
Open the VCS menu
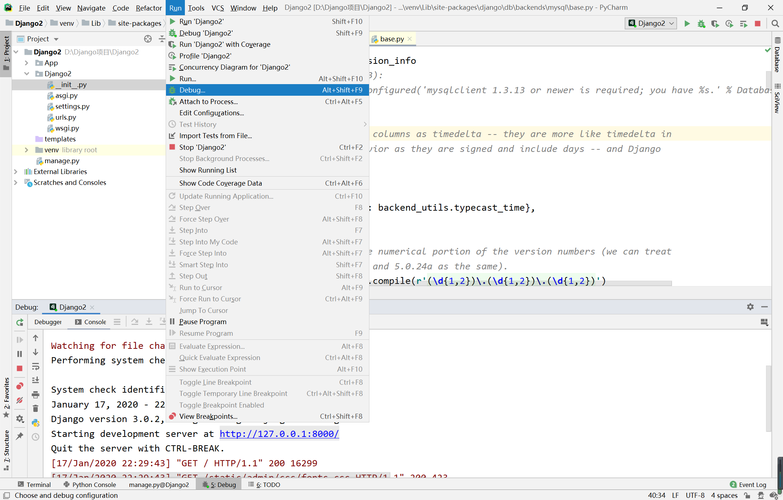(x=218, y=8)
